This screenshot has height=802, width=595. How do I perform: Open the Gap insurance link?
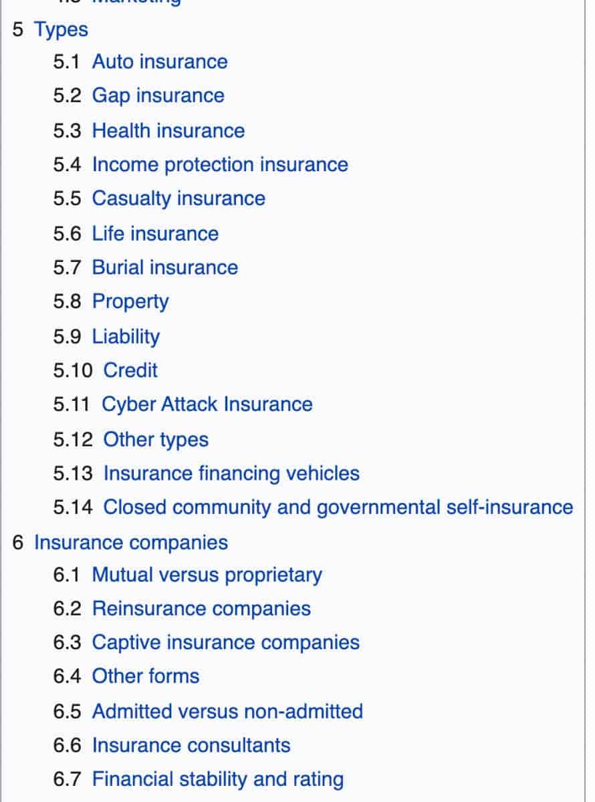[158, 96]
